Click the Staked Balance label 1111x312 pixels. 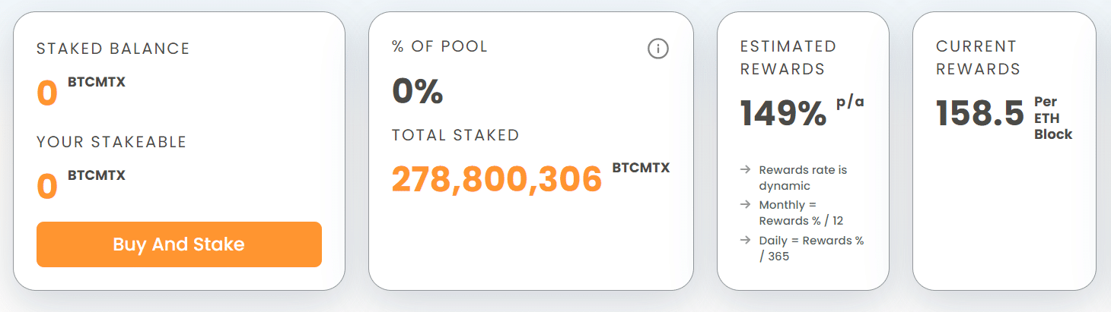[113, 49]
